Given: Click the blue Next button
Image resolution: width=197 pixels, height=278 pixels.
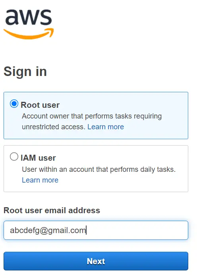Looking at the screenshot, I should 96,261.
